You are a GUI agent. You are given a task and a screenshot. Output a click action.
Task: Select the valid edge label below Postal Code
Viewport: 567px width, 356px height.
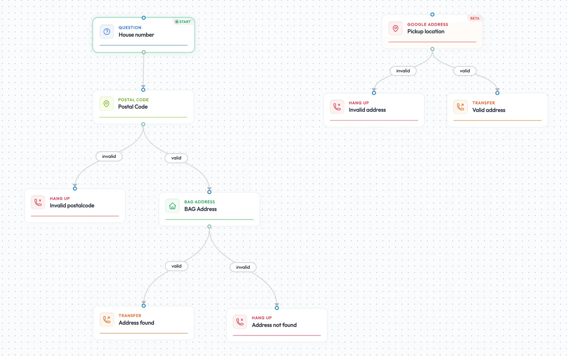tap(176, 158)
